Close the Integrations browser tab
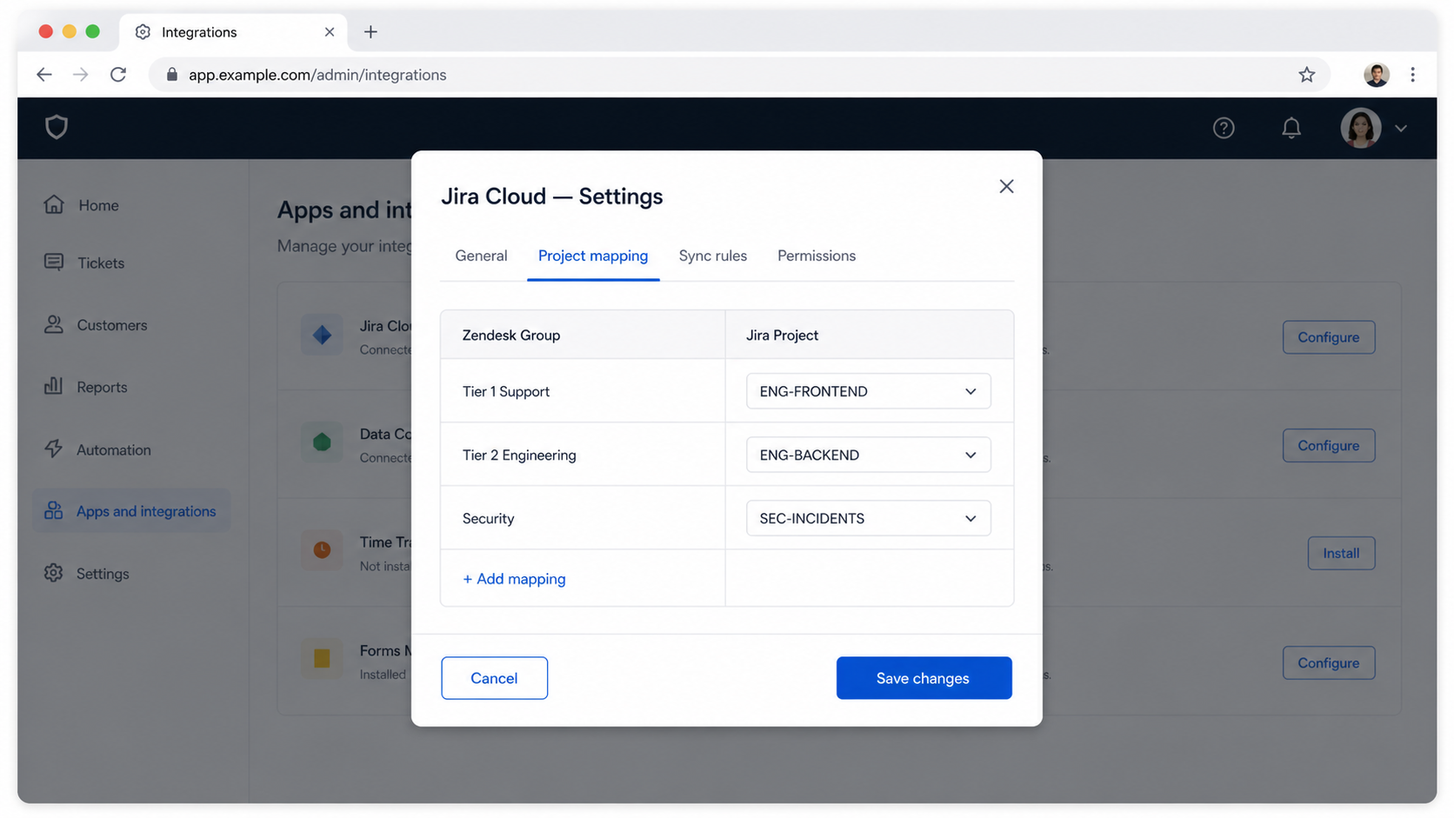Image resolution: width=1454 pixels, height=818 pixels. pos(330,32)
